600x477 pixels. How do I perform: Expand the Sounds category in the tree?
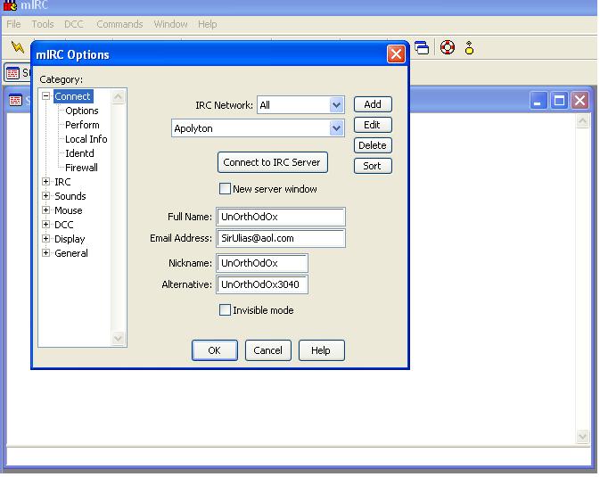point(46,196)
